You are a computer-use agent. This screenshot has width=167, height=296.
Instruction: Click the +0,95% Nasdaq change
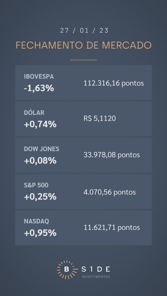pos(40,233)
